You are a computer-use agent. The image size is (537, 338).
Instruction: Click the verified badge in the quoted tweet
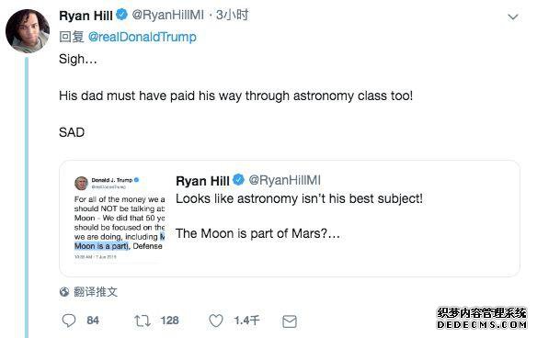pyautogui.click(x=239, y=180)
